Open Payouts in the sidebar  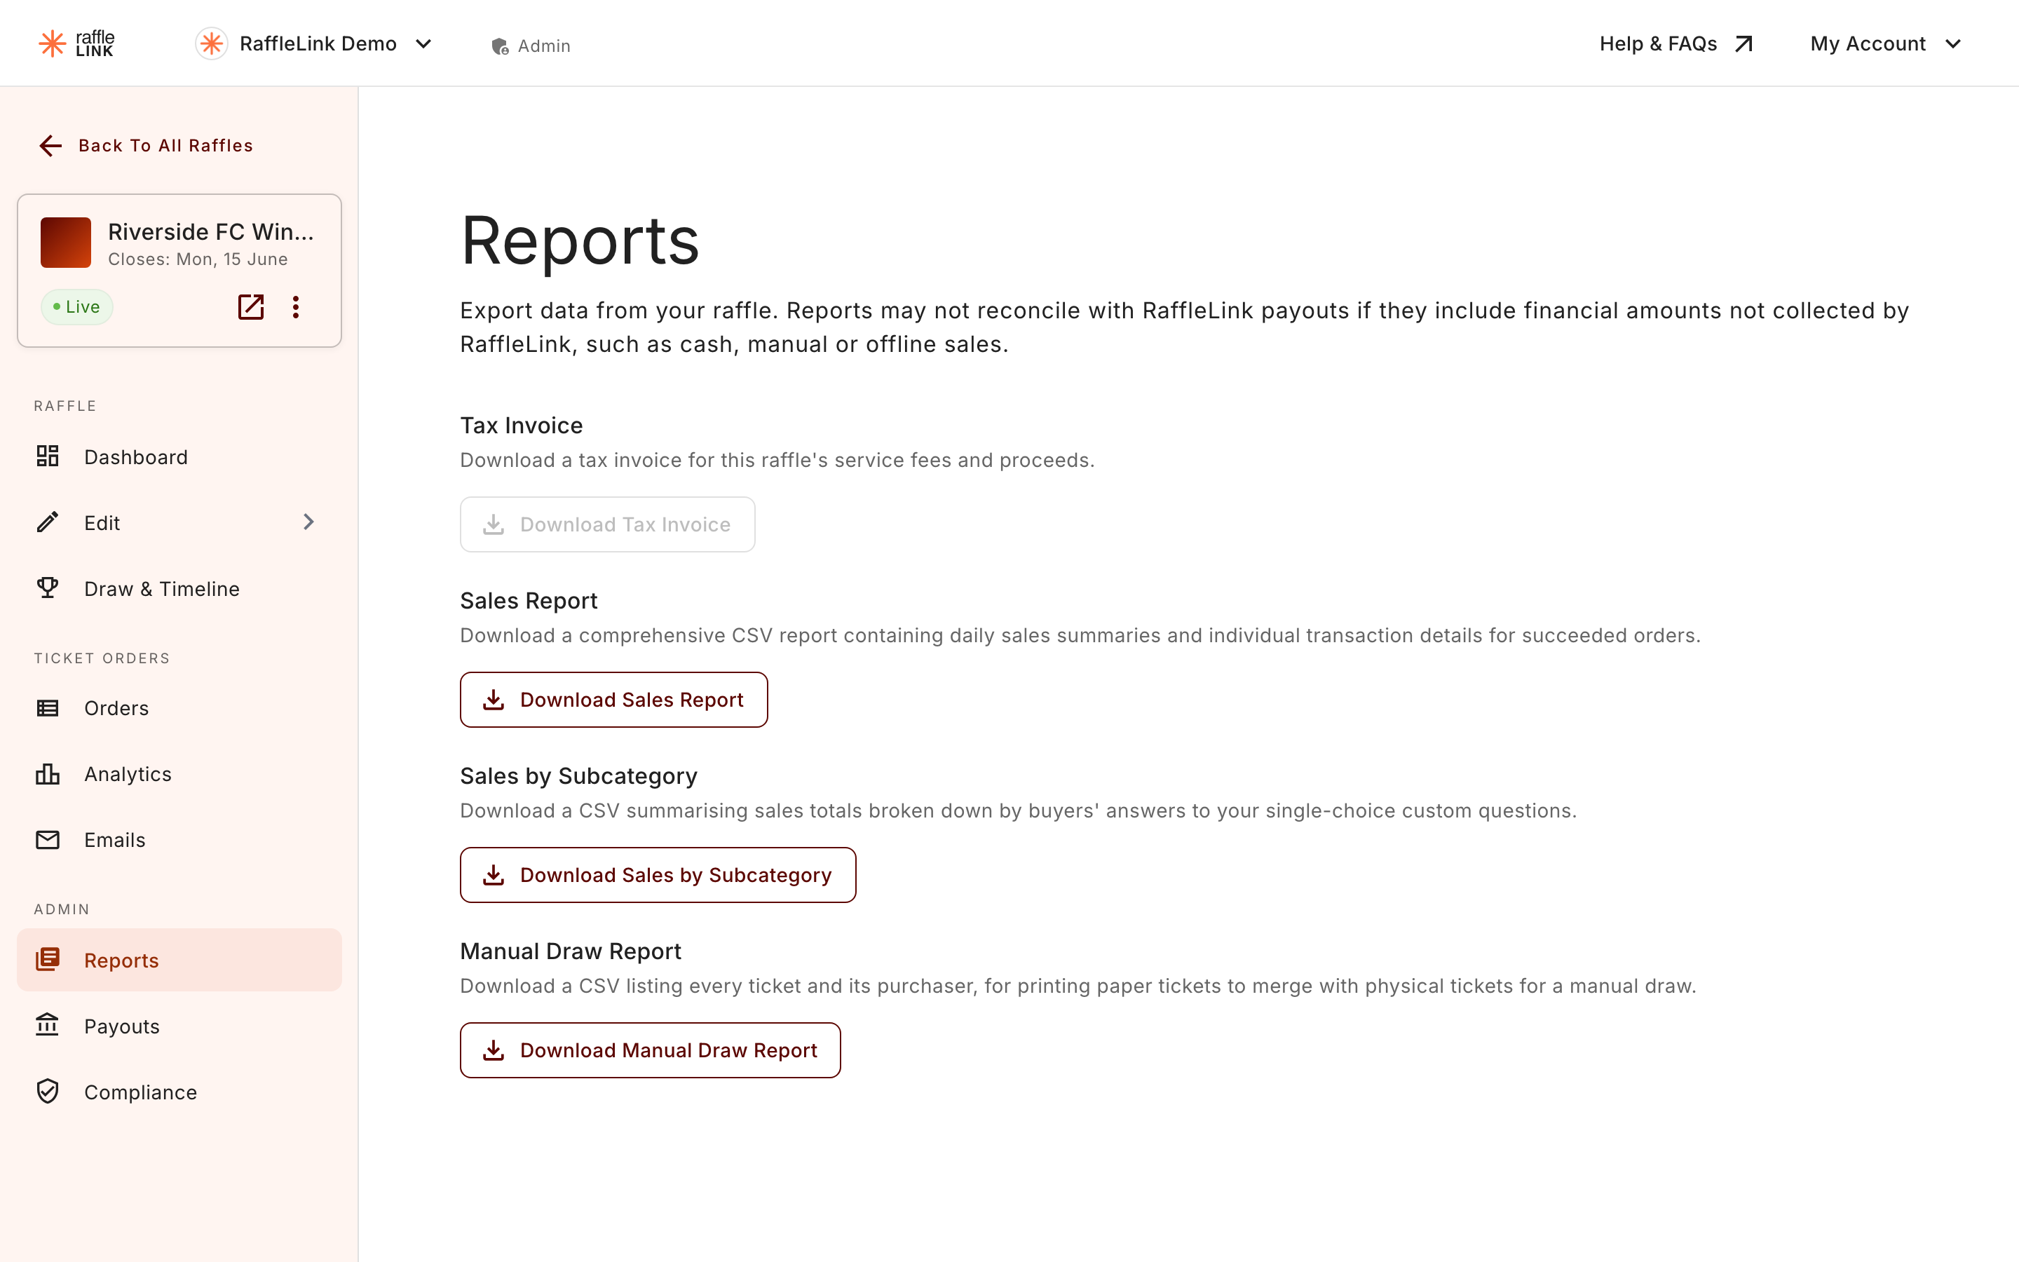179,1026
